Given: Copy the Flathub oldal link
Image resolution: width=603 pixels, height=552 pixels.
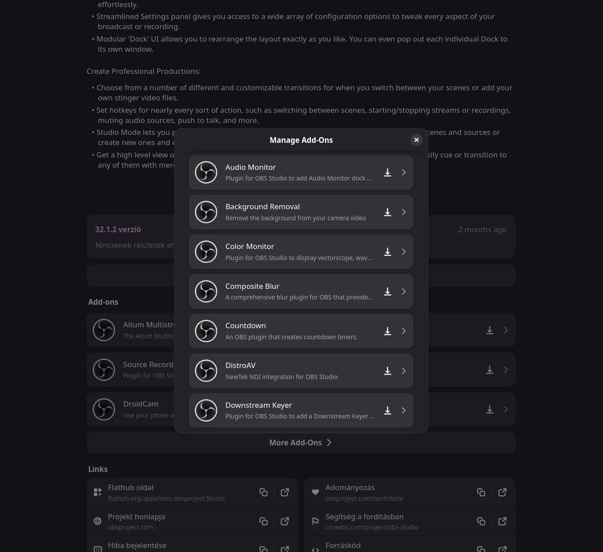Looking at the screenshot, I should 263,492.
